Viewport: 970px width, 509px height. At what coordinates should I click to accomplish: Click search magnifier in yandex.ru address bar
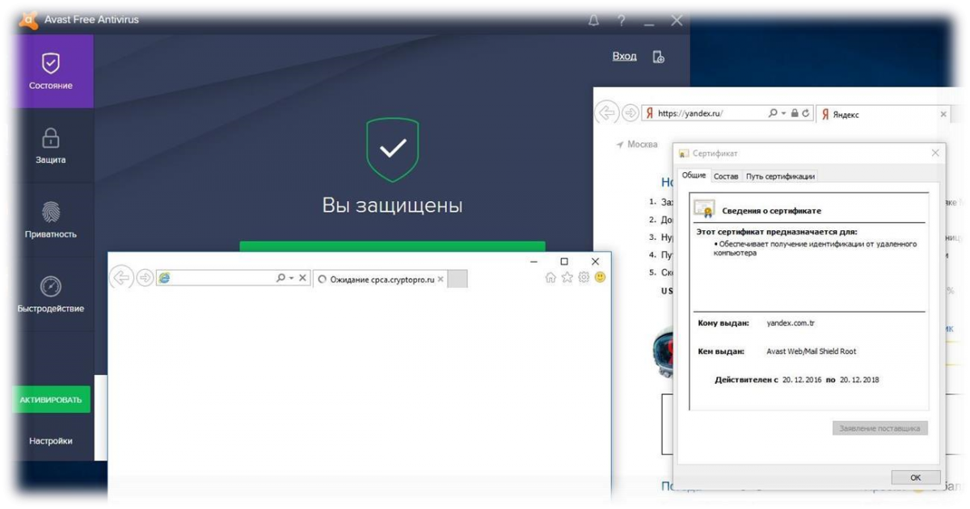[x=773, y=114]
